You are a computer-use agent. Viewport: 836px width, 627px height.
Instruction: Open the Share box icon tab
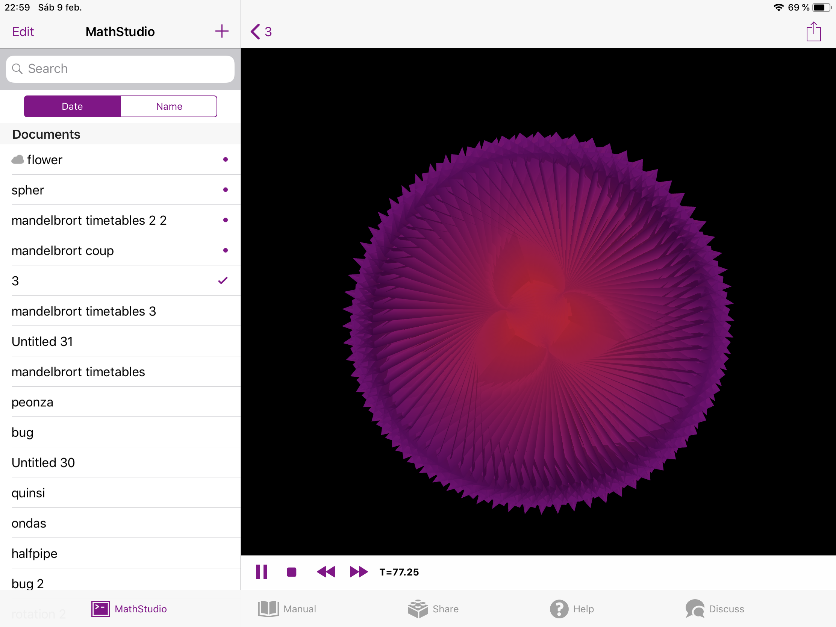click(x=418, y=609)
